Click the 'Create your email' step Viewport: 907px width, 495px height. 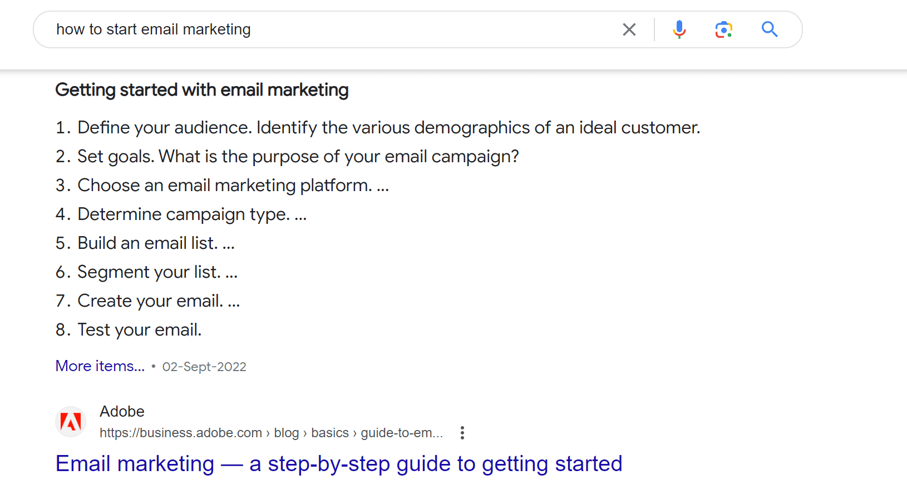[x=158, y=301]
